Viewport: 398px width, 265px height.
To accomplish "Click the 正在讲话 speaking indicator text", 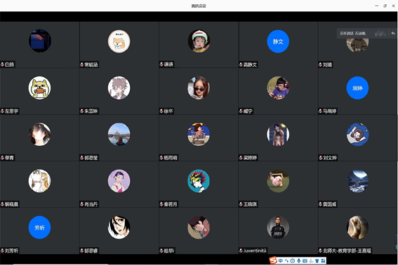I will pos(353,33).
